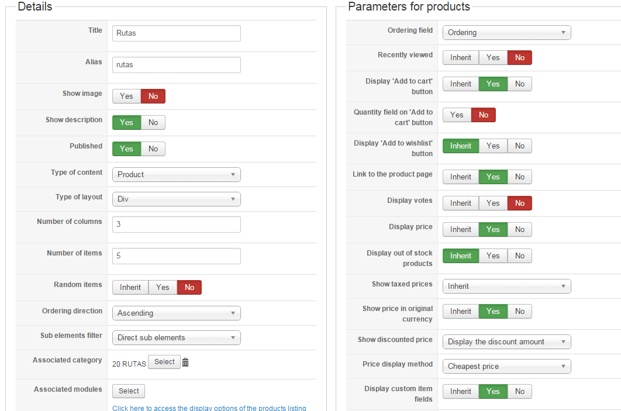Enable Random items with Yes
The height and width of the screenshot is (411, 621).
[x=163, y=288]
